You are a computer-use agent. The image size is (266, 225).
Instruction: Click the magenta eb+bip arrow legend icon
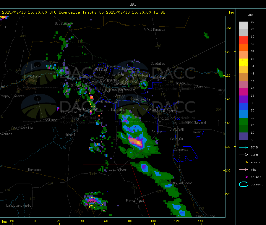click(244, 177)
